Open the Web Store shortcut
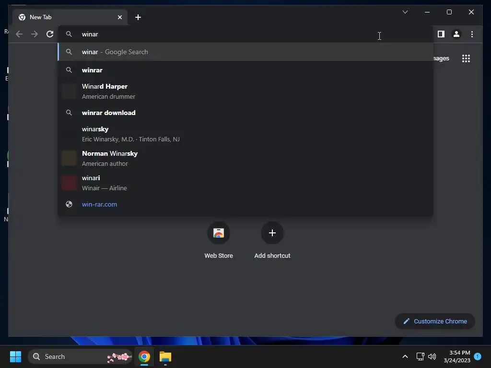 tap(219, 240)
